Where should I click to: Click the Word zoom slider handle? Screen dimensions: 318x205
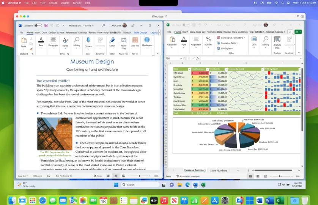coord(139,176)
